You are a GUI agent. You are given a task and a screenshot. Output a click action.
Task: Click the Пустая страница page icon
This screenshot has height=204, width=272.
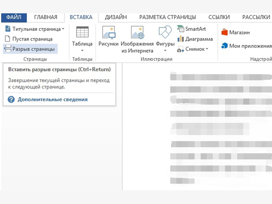7,39
